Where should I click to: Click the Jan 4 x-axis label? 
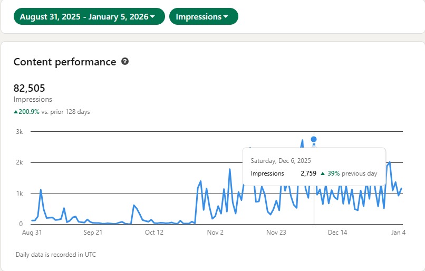pos(397,232)
